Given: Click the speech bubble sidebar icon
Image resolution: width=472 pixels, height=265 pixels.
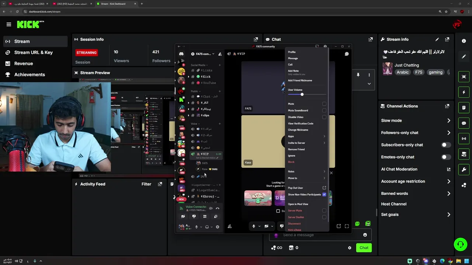Looking at the screenshot, I should pyautogui.click(x=464, y=123).
